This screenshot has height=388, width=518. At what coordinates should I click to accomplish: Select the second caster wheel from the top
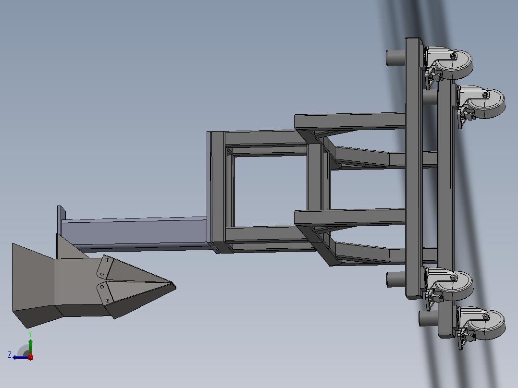click(x=483, y=103)
